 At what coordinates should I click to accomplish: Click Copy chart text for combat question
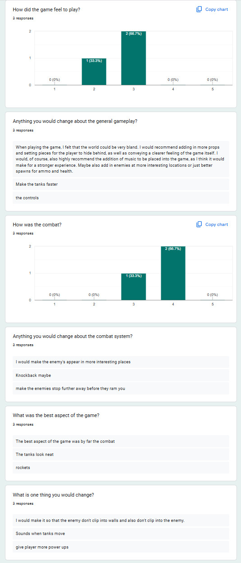pos(217,225)
